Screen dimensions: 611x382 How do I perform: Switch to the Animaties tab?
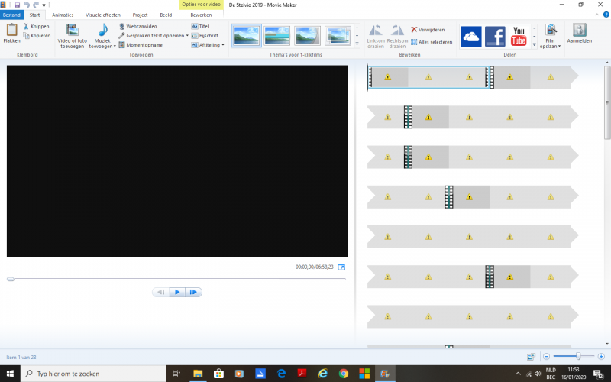63,15
